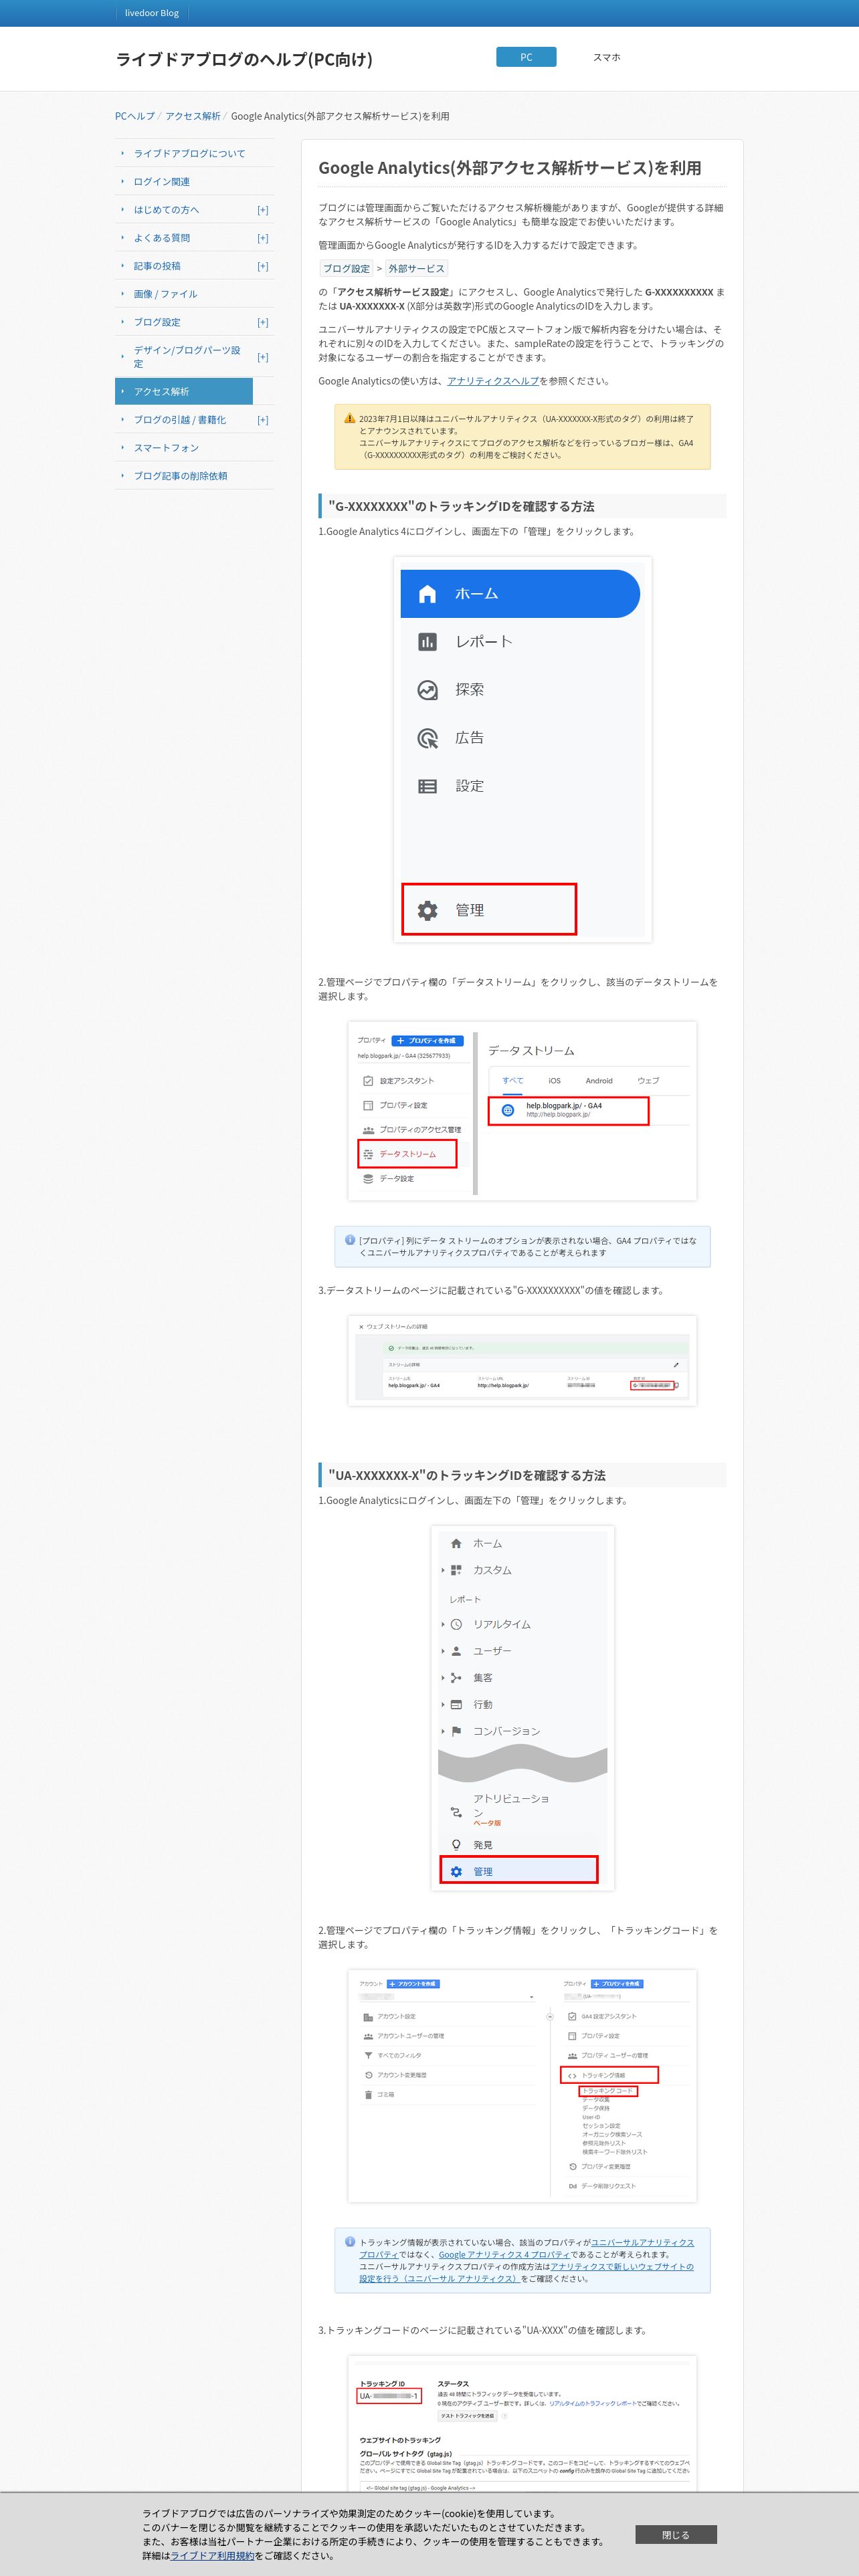
Task: Click the blue info icon in トラッキング情報 note
Action: (350, 2242)
